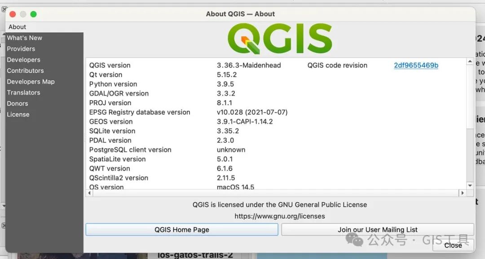Click the horizontal scrollbar track

pos(276,193)
